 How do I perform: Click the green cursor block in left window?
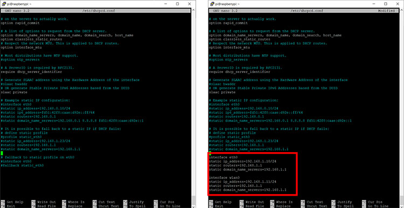(2, 153)
